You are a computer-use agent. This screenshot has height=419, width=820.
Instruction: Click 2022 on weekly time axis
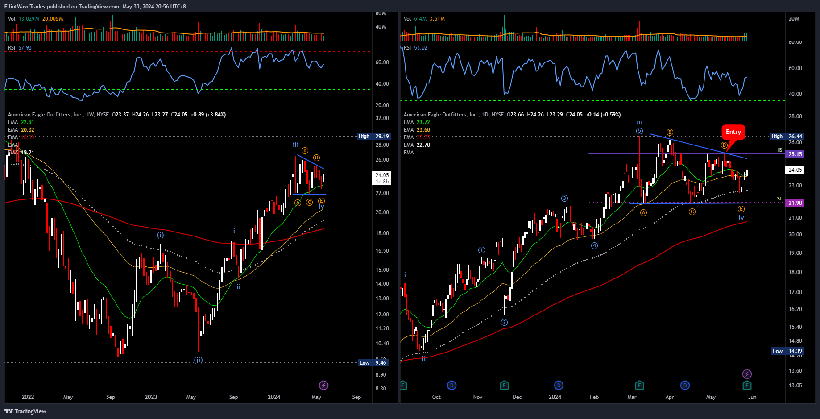click(x=28, y=397)
